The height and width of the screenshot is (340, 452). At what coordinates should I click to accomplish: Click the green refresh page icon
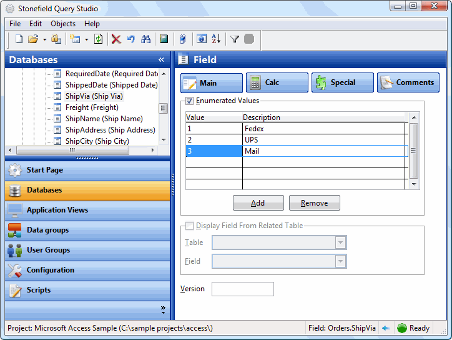click(98, 39)
